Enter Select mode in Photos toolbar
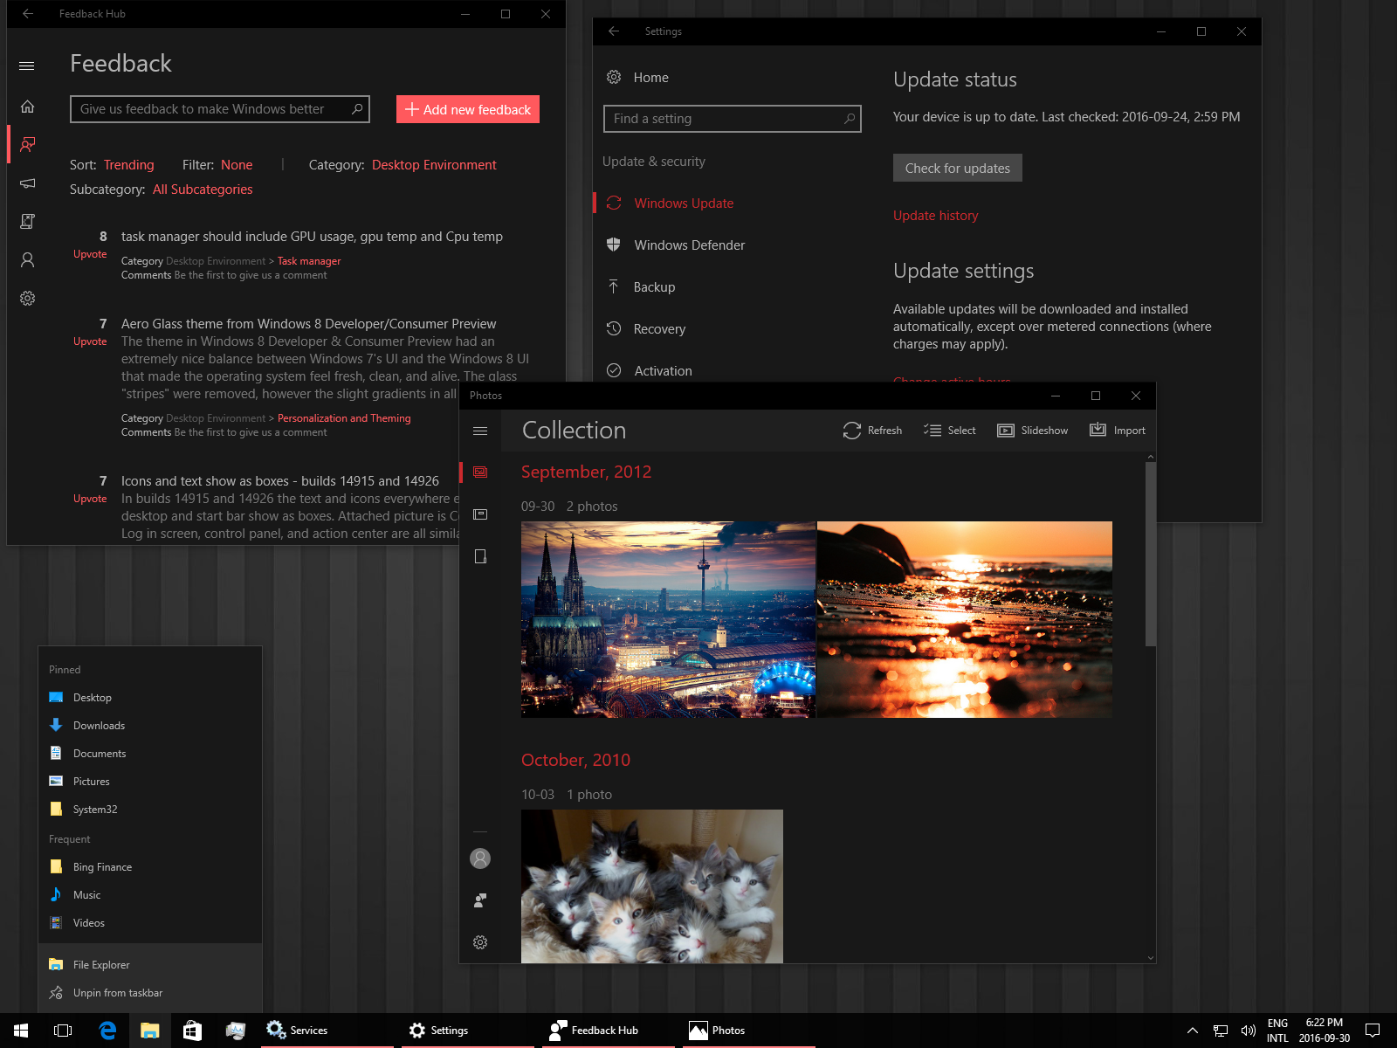This screenshot has width=1397, height=1048. [x=950, y=430]
